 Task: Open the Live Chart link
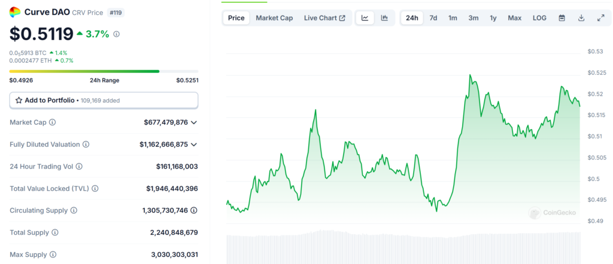324,18
